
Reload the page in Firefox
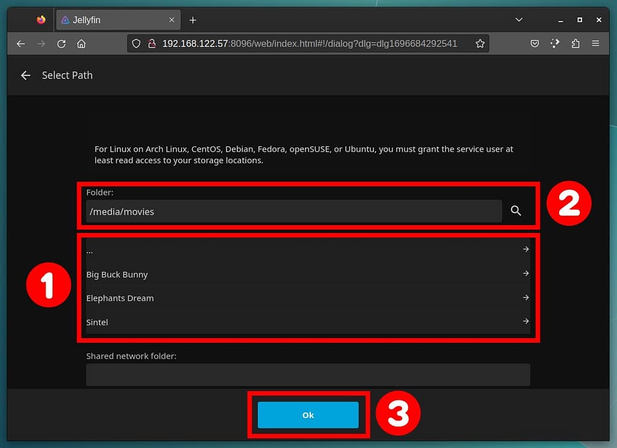tap(61, 44)
